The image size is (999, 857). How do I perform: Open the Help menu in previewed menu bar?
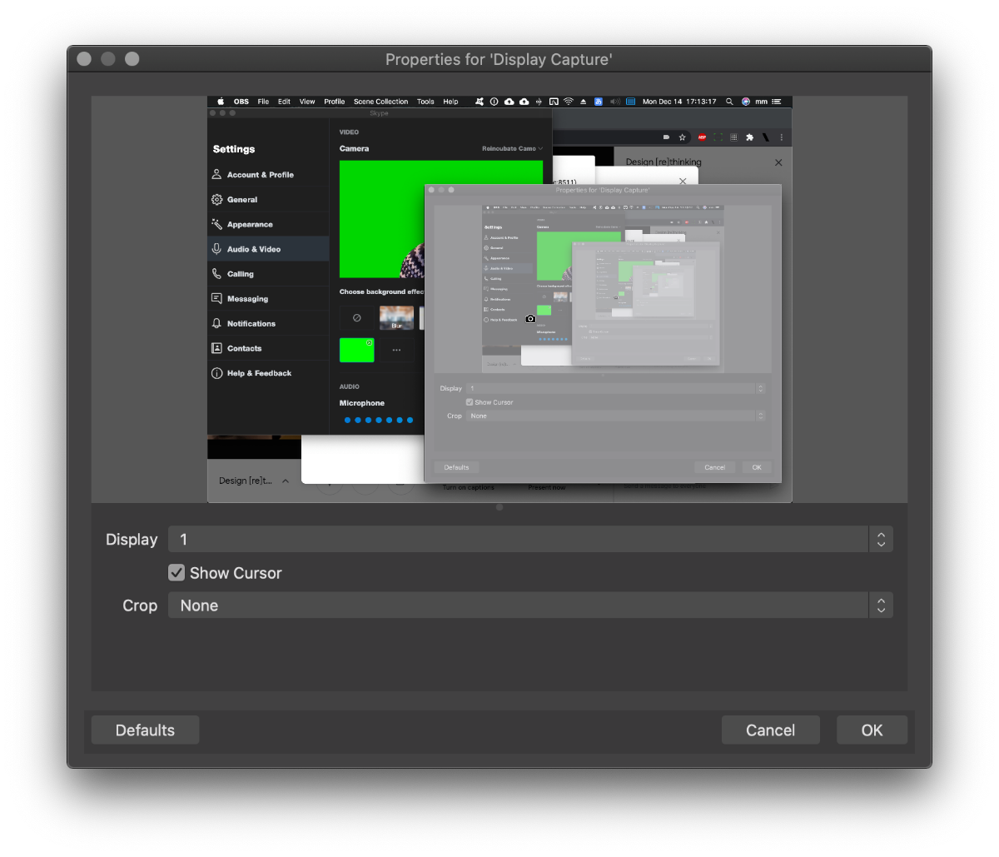[450, 102]
